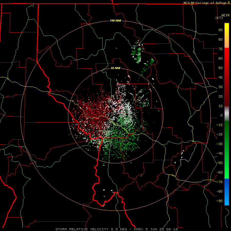
Task: Pick the gray zero-velocity segment of the color bar
Action: (x=227, y=114)
